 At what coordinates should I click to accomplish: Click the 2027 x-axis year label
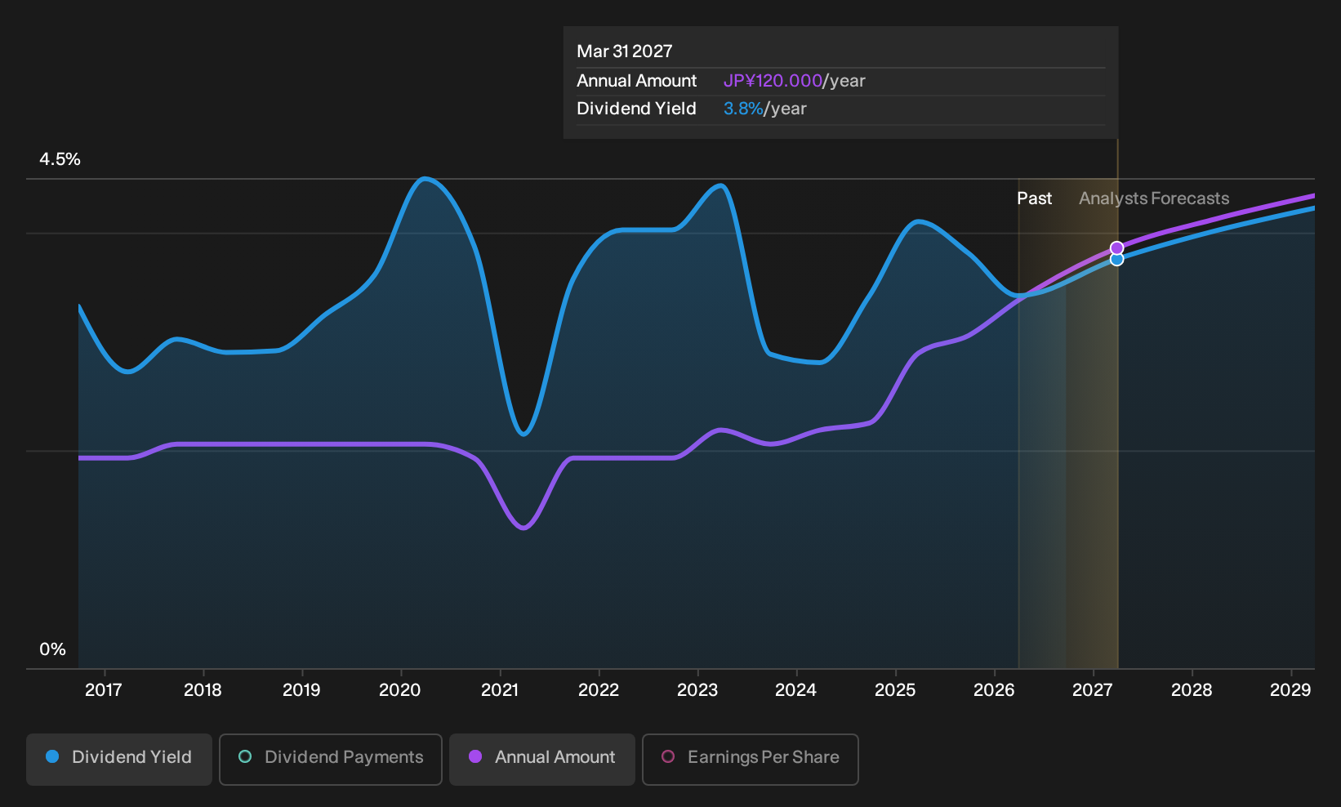click(1093, 690)
